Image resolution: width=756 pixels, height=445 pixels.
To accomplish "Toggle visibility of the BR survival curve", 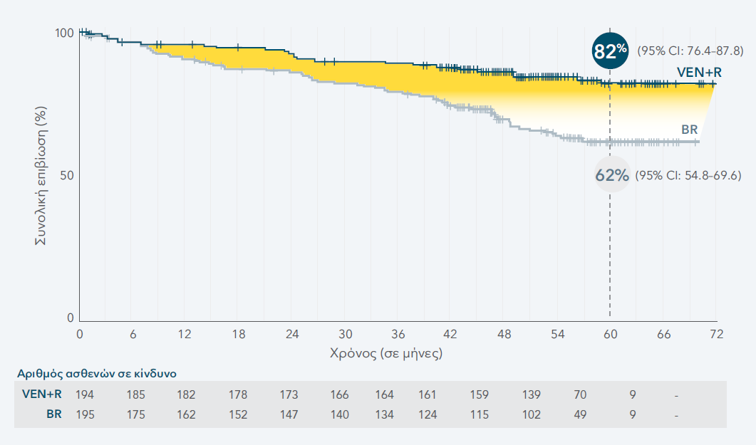I will [x=356, y=86].
